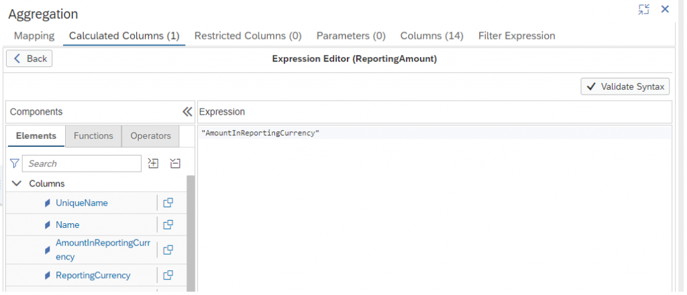Click the Validate Syntax button

(625, 86)
